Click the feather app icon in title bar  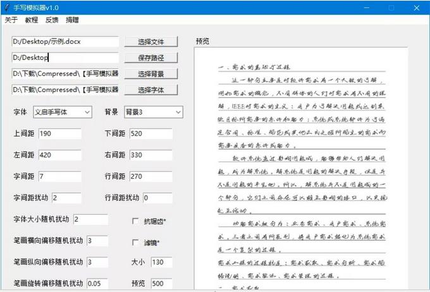[6, 7]
